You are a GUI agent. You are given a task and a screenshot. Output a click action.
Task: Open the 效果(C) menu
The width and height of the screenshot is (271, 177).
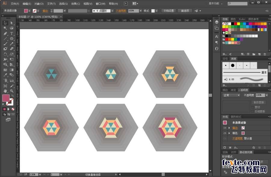(76, 4)
